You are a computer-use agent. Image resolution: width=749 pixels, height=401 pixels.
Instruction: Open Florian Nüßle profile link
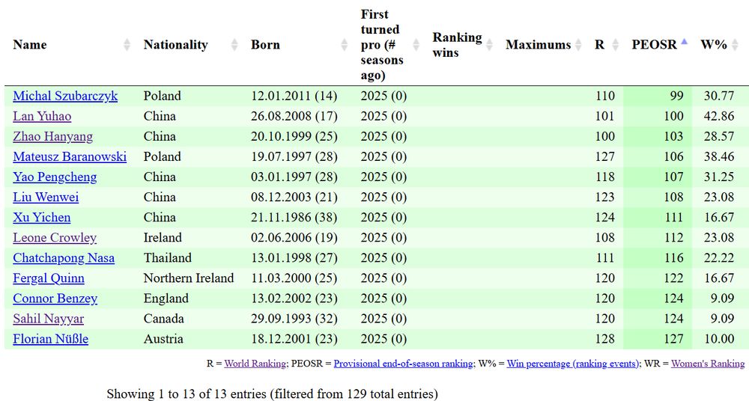click(x=51, y=339)
